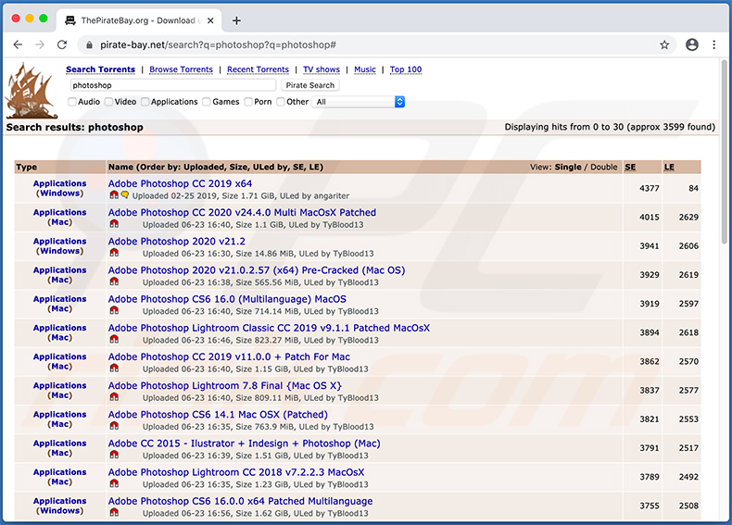The height and width of the screenshot is (525, 732).
Task: Open Top 100 in the top menu
Action: [406, 69]
